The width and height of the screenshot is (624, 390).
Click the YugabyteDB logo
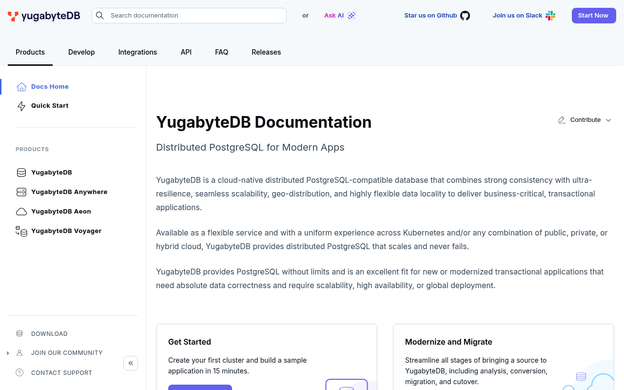pos(44,16)
